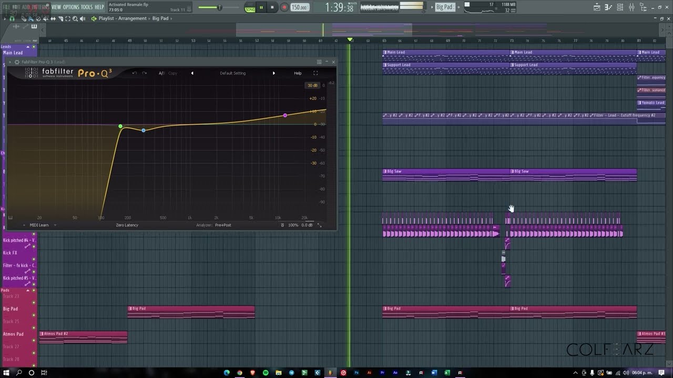This screenshot has width=673, height=378.
Task: Select the blue EQ band node
Action: click(144, 130)
